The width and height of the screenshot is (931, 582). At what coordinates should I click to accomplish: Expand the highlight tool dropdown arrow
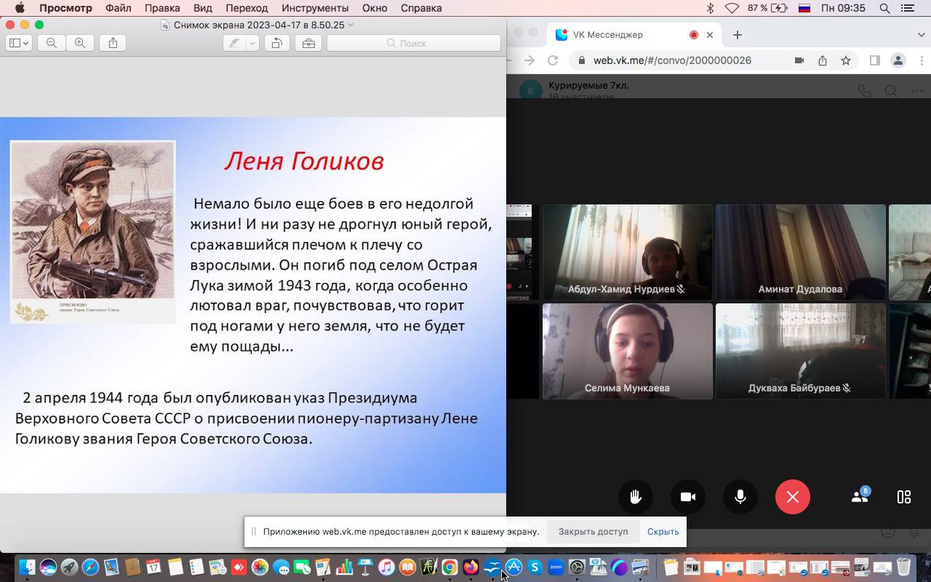[x=252, y=43]
